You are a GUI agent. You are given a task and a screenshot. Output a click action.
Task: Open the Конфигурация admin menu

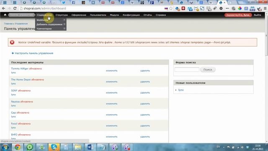(131, 15)
